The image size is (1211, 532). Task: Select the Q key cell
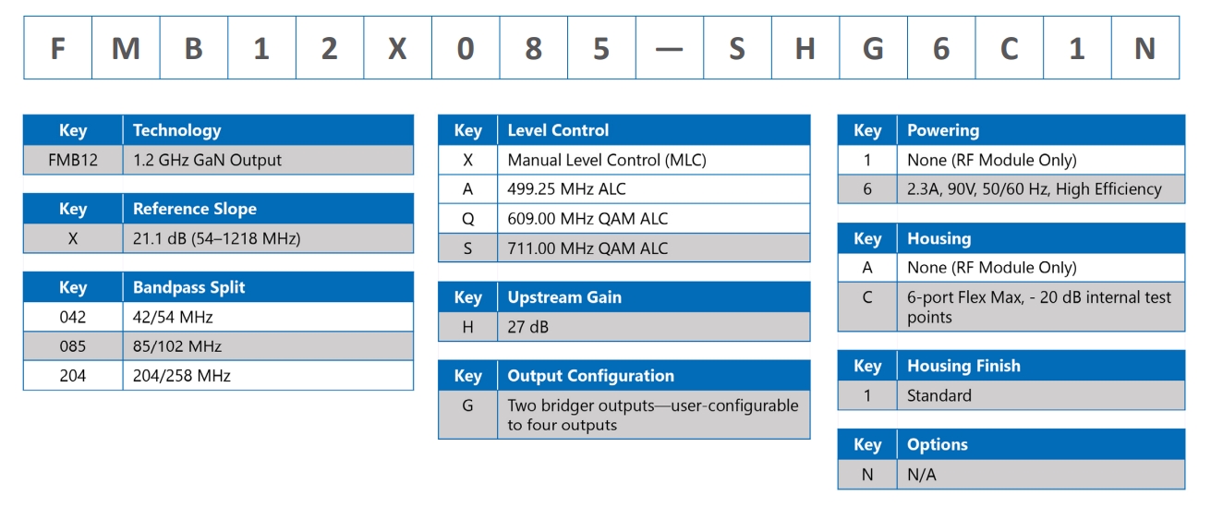[468, 219]
